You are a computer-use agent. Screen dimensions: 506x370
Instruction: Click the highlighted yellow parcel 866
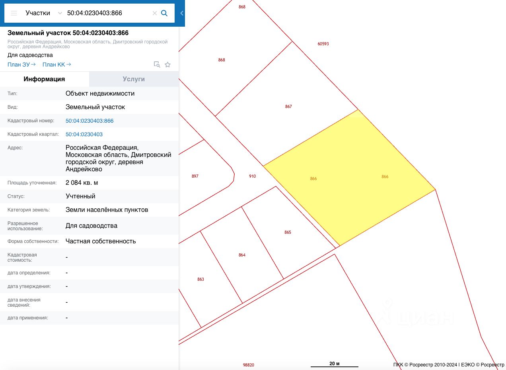349,177
